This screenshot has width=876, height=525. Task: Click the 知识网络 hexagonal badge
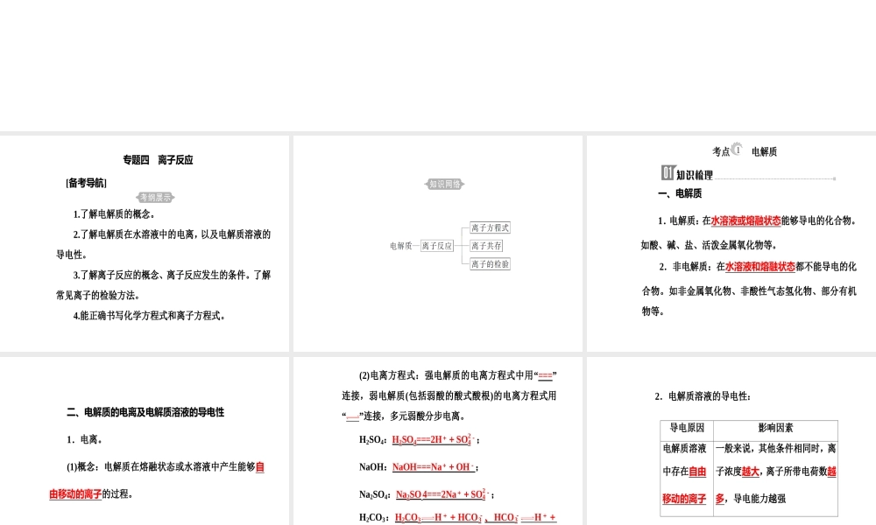(x=443, y=184)
